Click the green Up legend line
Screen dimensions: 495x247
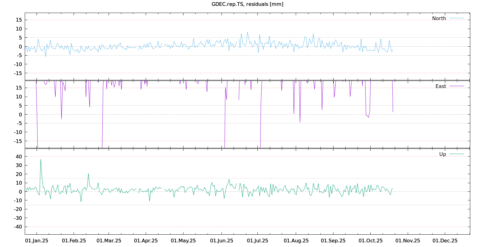click(456, 154)
